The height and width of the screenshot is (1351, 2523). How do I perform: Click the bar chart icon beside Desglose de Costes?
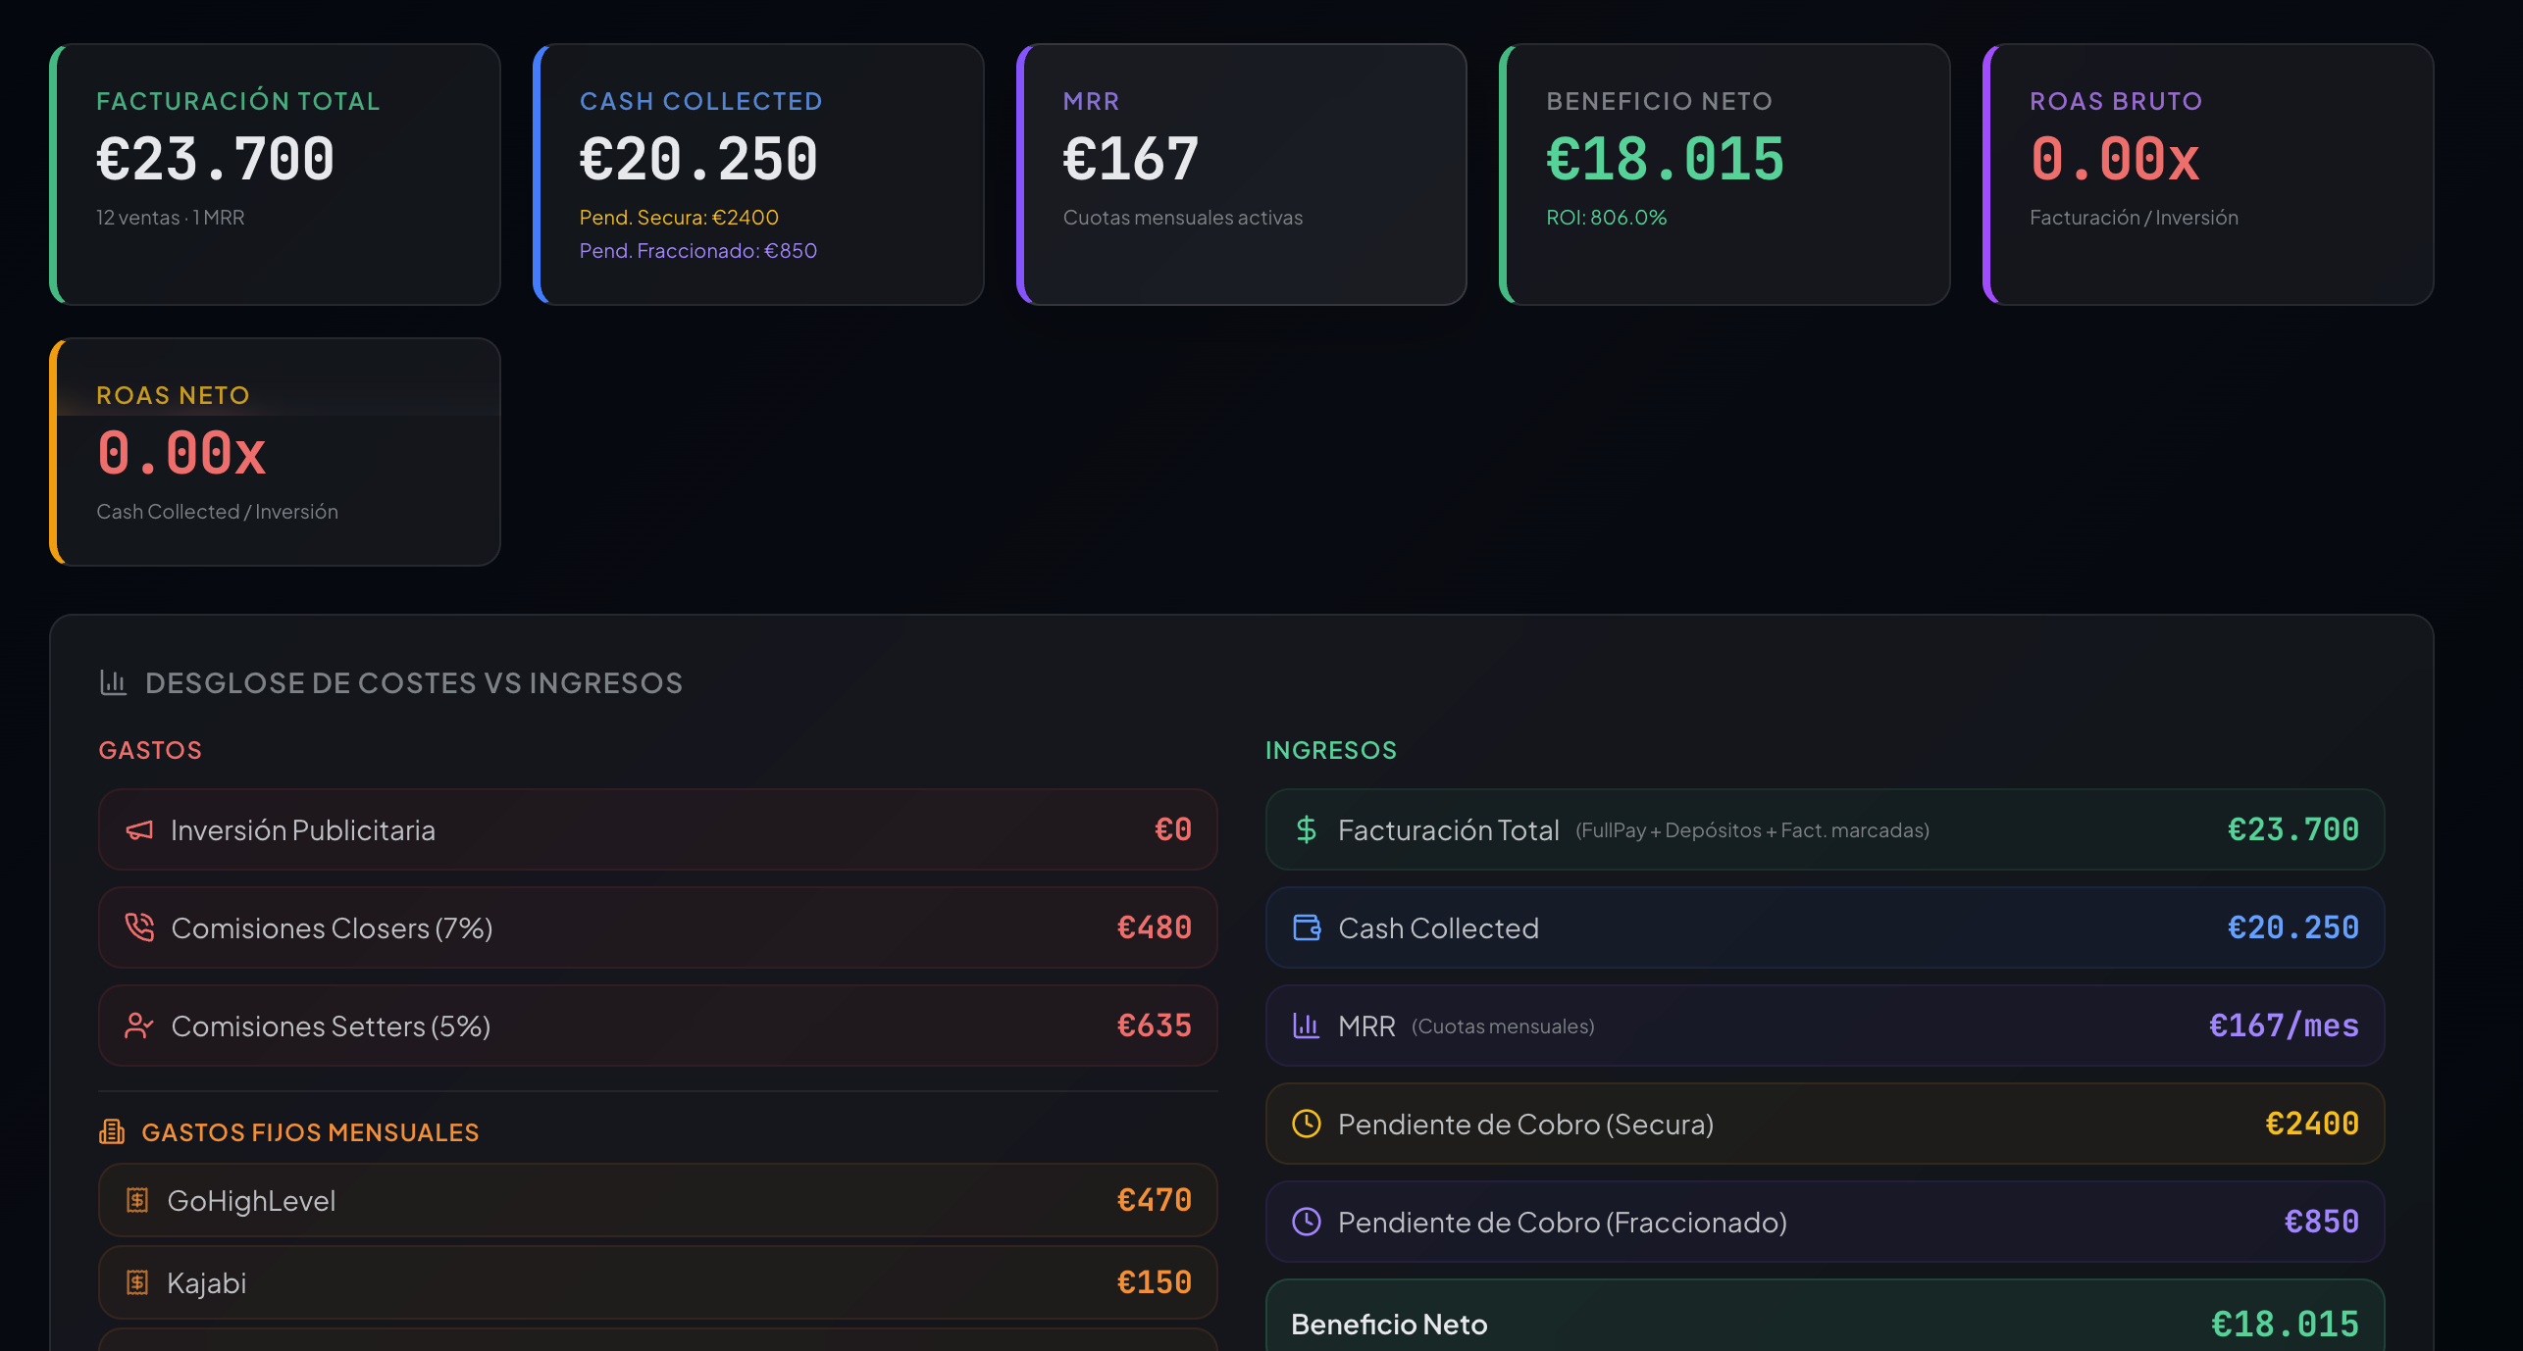click(x=114, y=682)
